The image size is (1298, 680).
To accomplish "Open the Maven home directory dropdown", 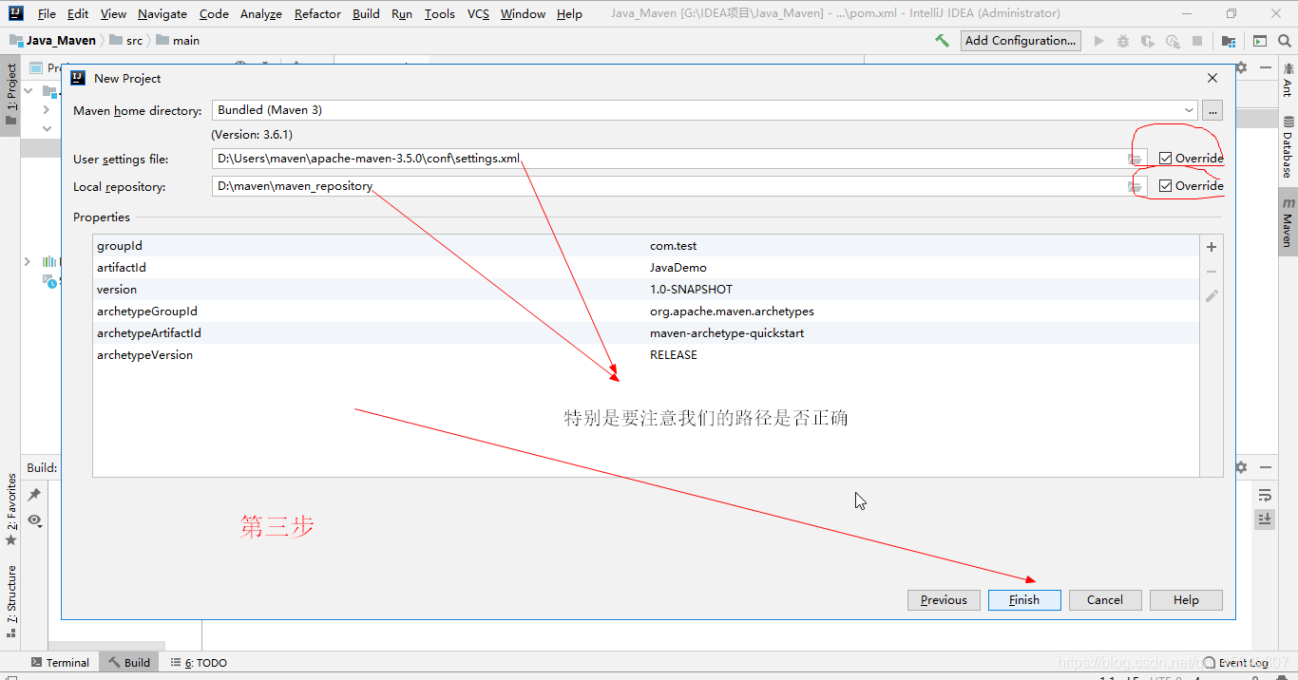I will (1190, 110).
